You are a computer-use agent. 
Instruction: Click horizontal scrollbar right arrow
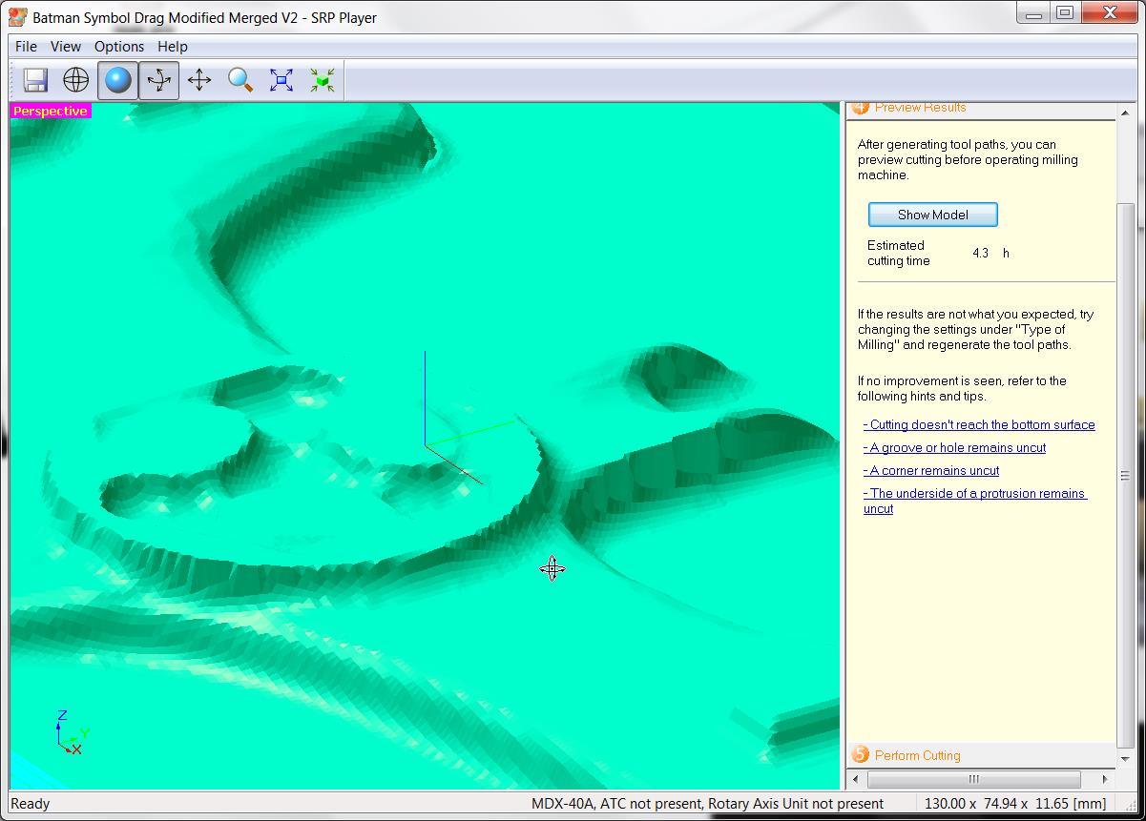point(1106,779)
